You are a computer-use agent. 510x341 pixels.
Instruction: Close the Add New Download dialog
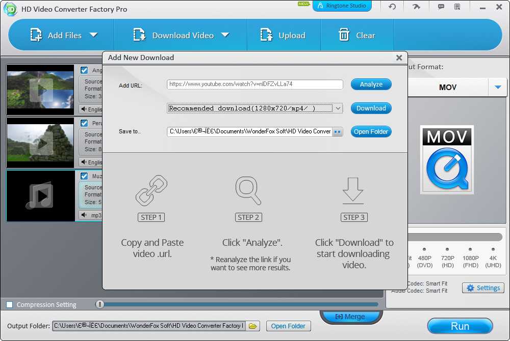click(x=399, y=58)
